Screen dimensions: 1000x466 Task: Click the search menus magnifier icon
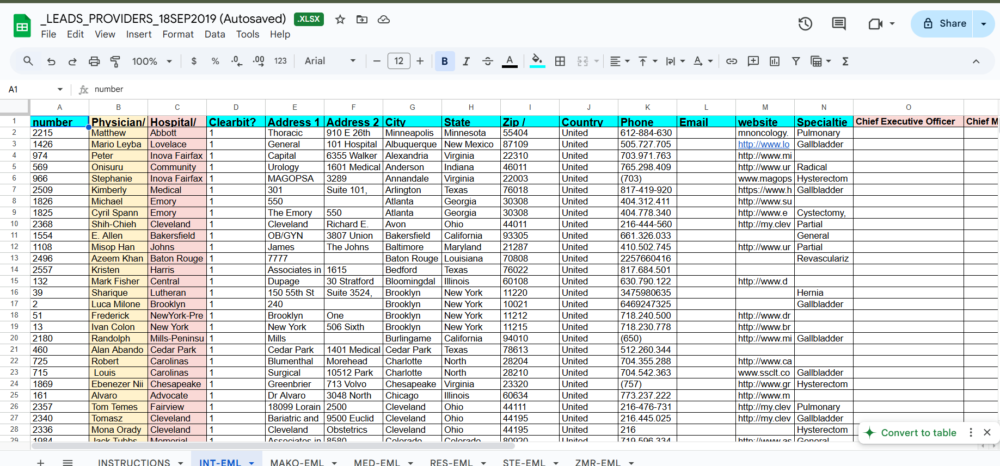click(28, 61)
